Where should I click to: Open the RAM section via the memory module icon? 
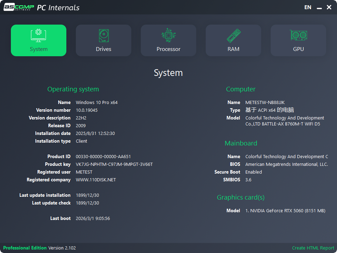(x=233, y=35)
